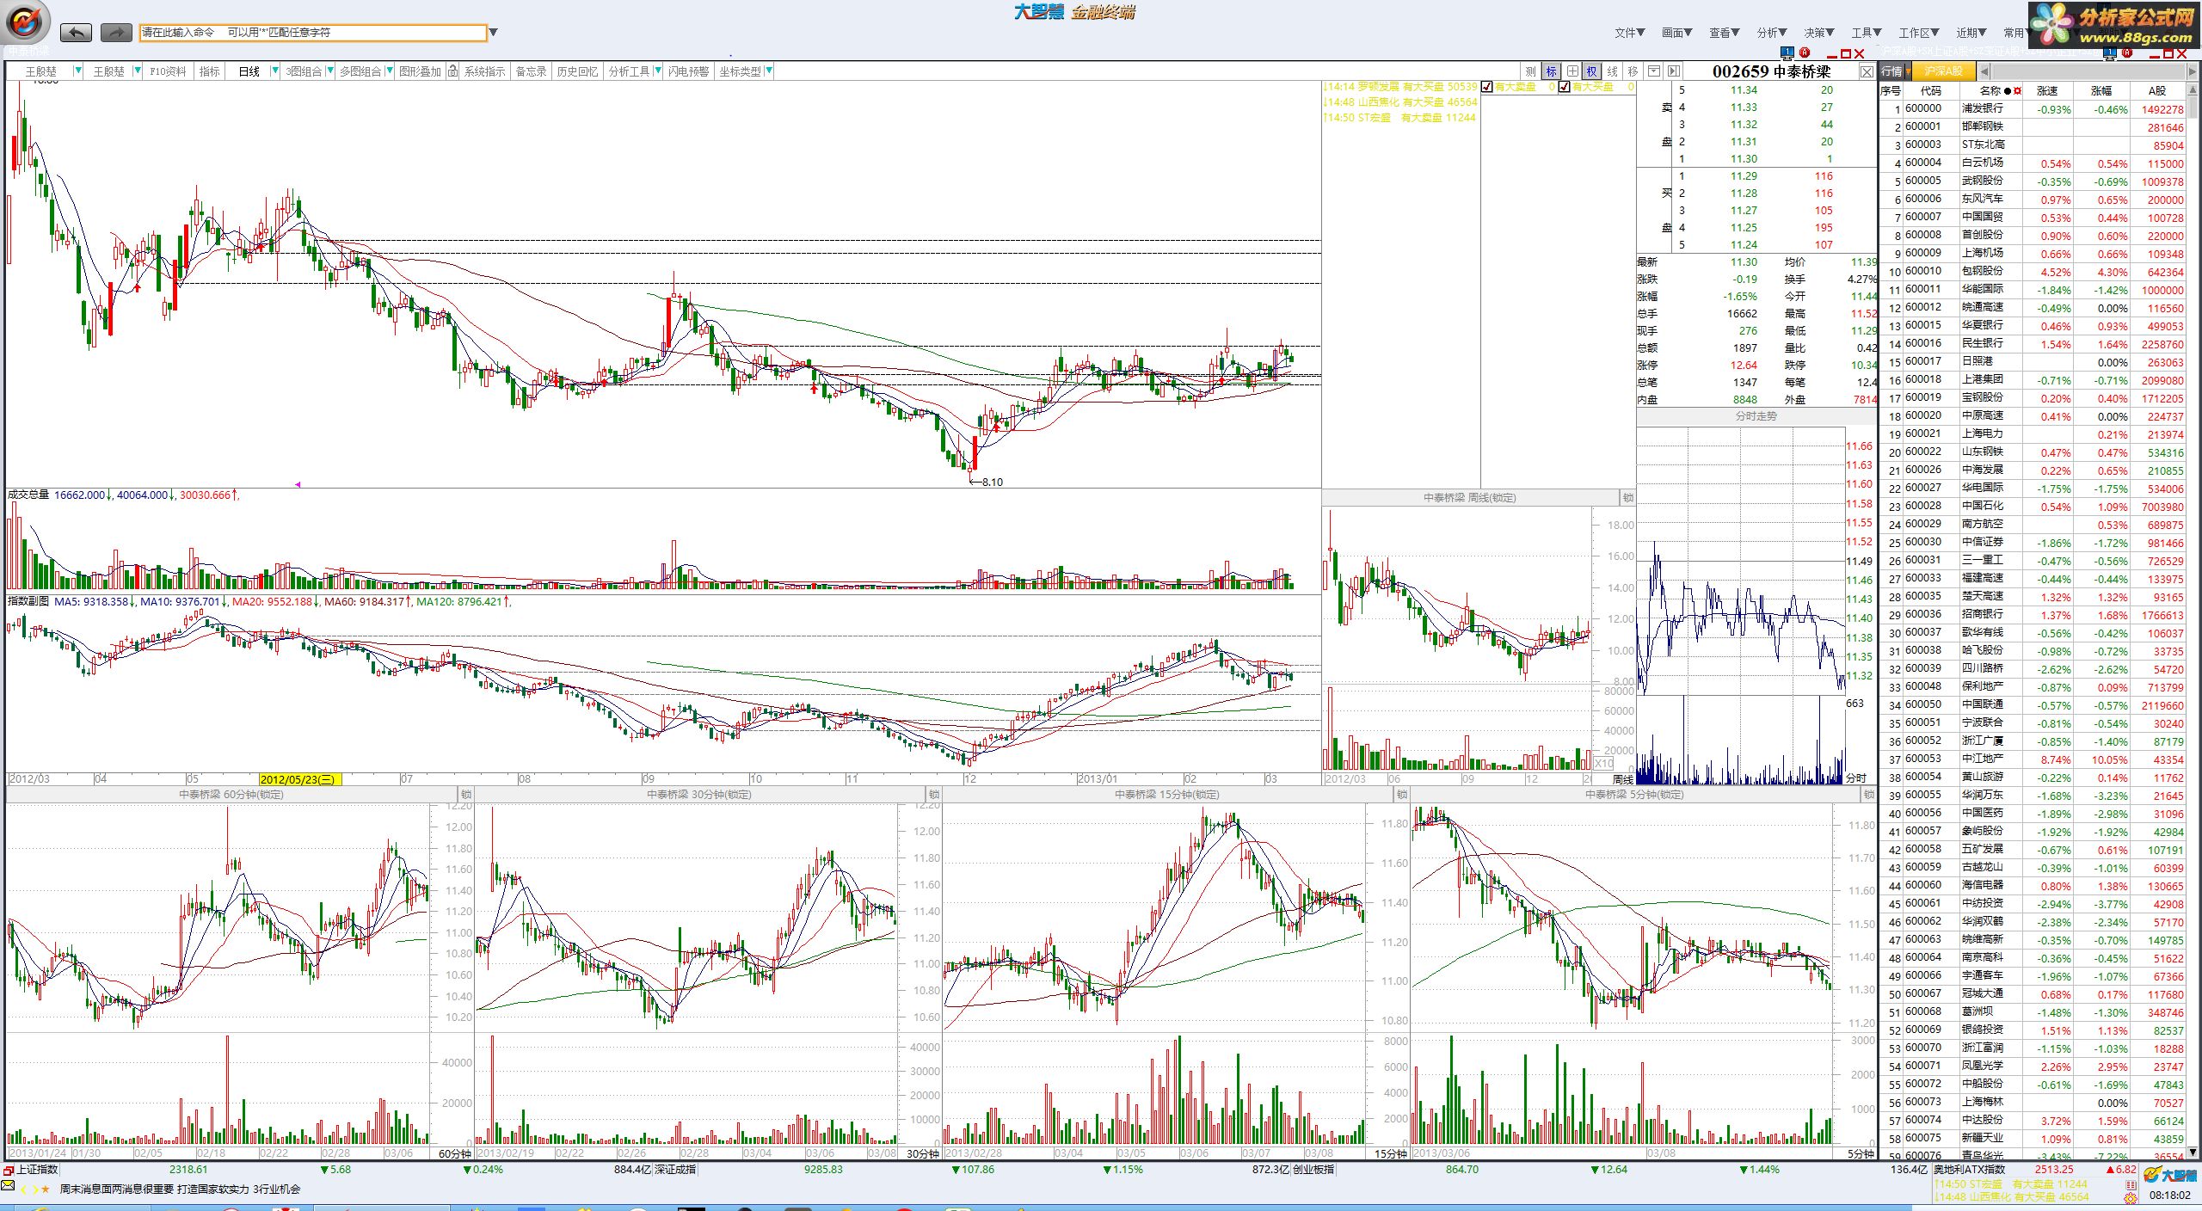Screen dimensions: 2202x1211
Task: Click the stock list scrollbar down arrow
Action: click(2193, 1152)
